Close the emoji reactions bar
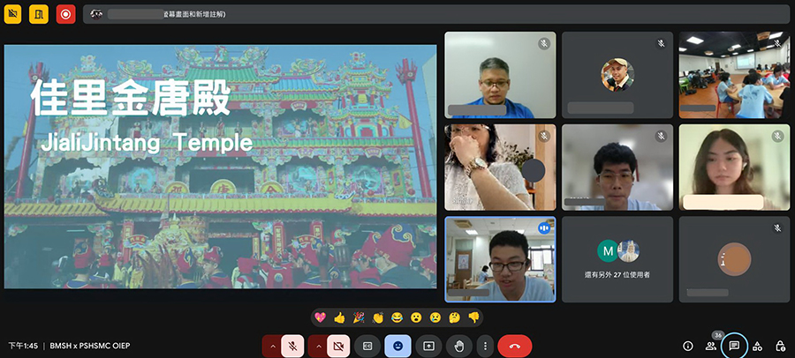Screen dimensions: 795x358 point(398,347)
